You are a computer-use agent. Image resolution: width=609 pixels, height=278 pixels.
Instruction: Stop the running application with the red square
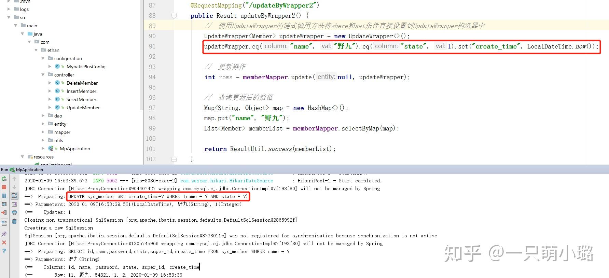click(4, 187)
